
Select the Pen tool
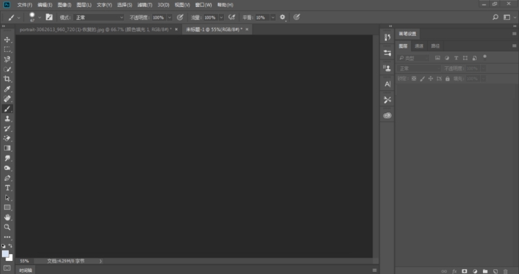(x=7, y=178)
